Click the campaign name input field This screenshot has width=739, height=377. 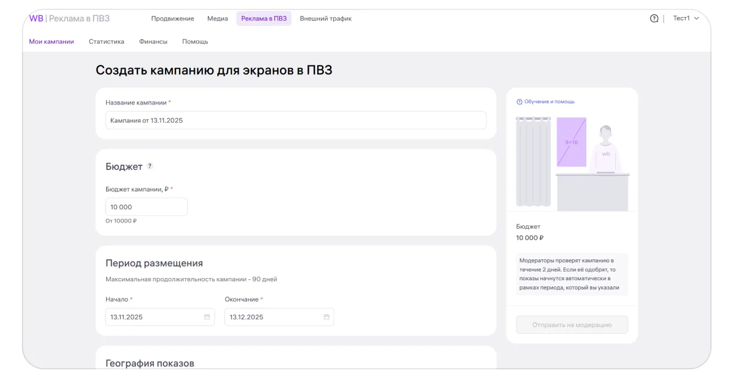[x=295, y=120]
